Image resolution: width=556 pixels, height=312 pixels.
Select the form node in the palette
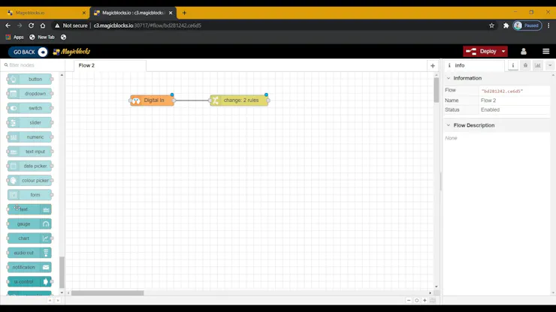click(29, 195)
